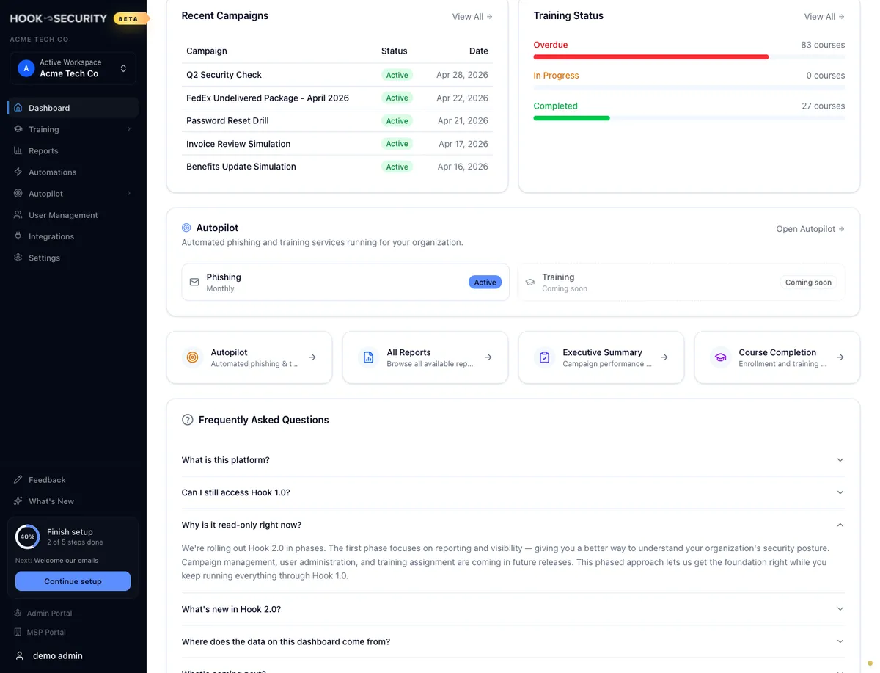Expand 'What's new in Hook 2.0?'
Viewport: 880px width, 673px height.
513,609
